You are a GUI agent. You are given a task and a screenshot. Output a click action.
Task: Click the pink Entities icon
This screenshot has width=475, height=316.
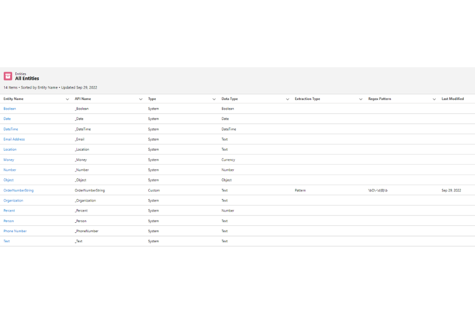pos(8,76)
